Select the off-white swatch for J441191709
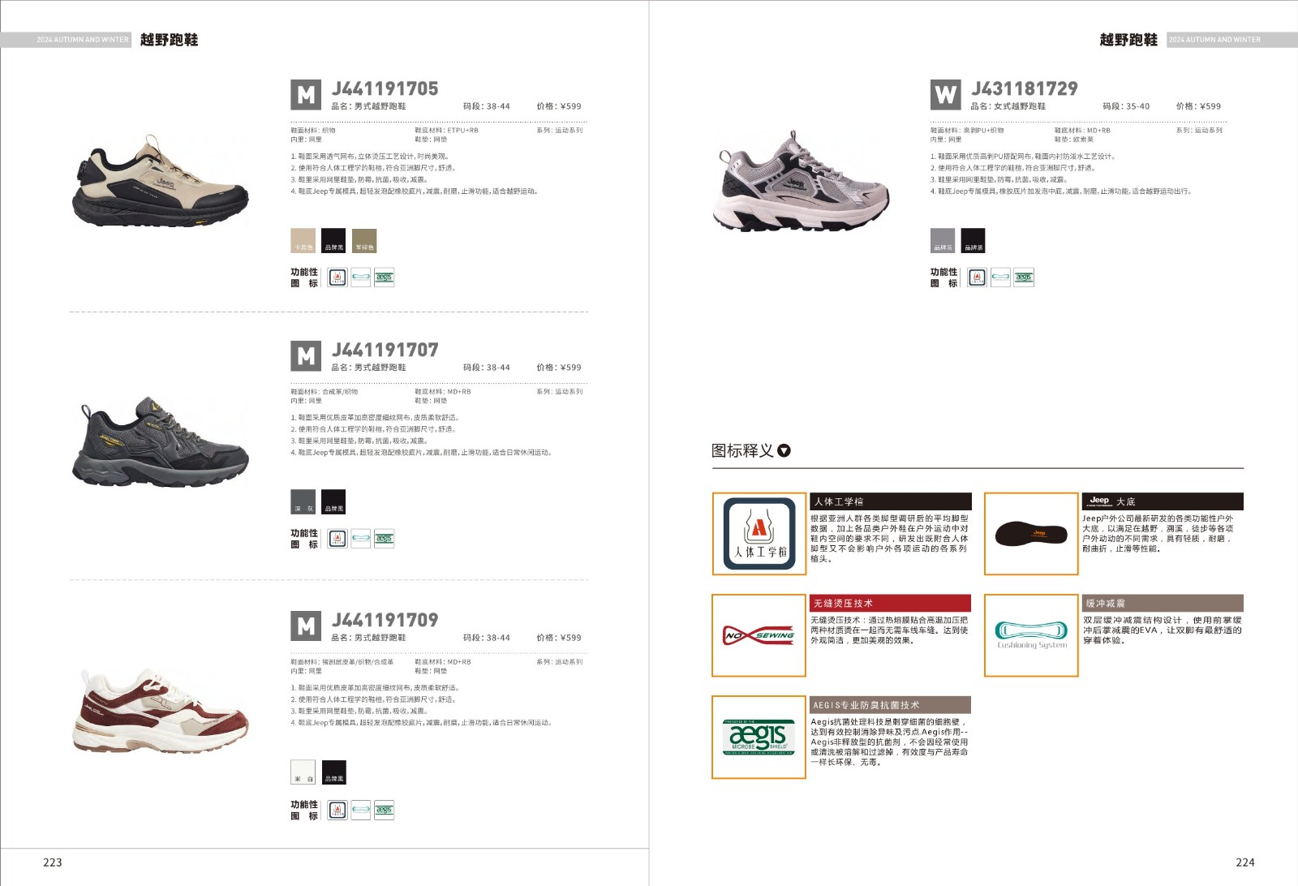 point(303,772)
